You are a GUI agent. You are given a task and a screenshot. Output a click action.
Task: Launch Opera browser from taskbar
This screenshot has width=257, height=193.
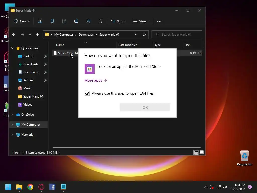click(41, 187)
